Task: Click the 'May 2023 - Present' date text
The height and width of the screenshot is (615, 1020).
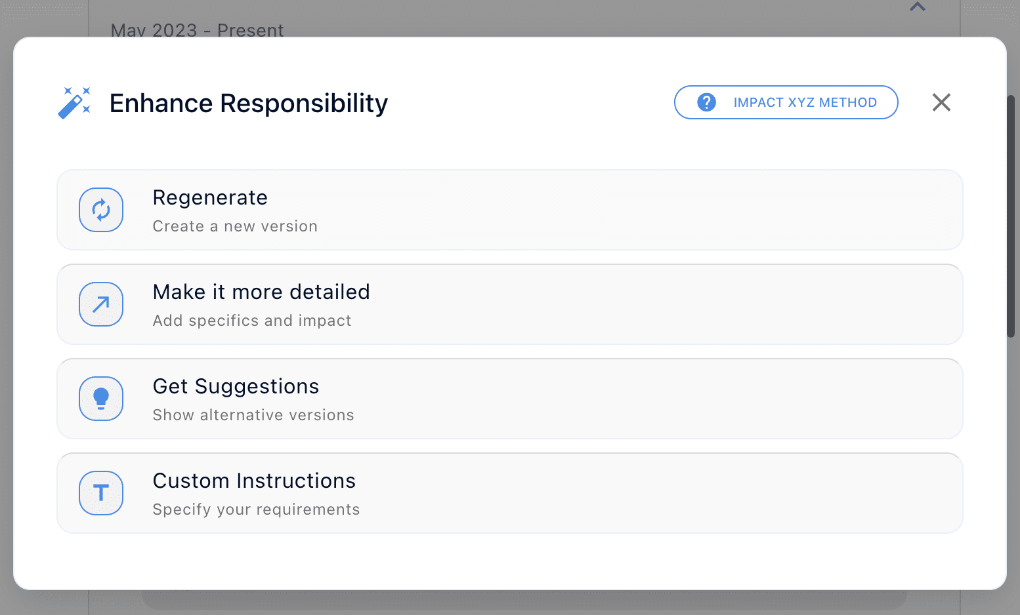Action: (x=197, y=30)
